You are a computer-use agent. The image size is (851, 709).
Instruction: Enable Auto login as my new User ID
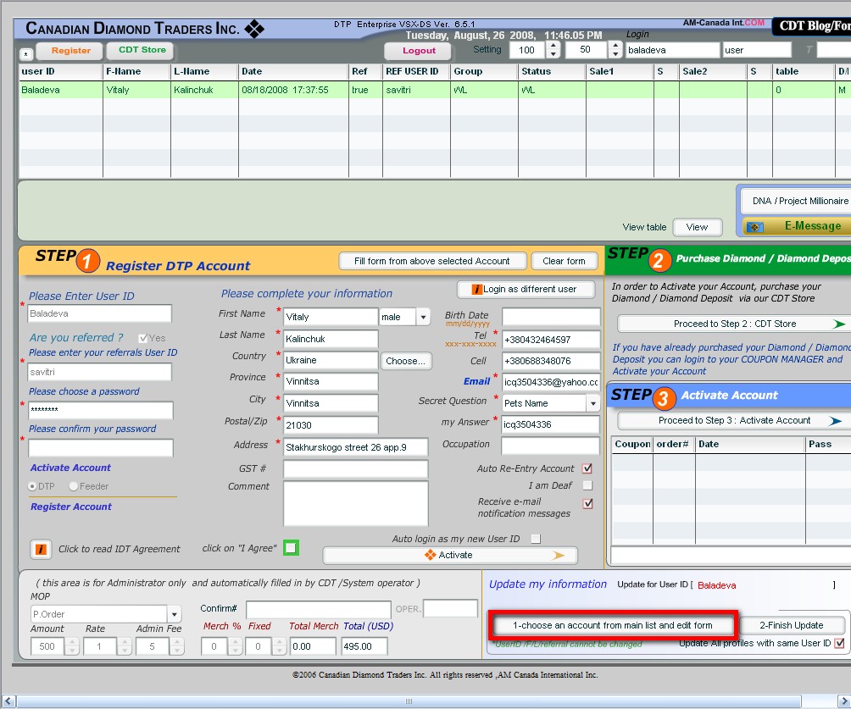[x=536, y=539]
